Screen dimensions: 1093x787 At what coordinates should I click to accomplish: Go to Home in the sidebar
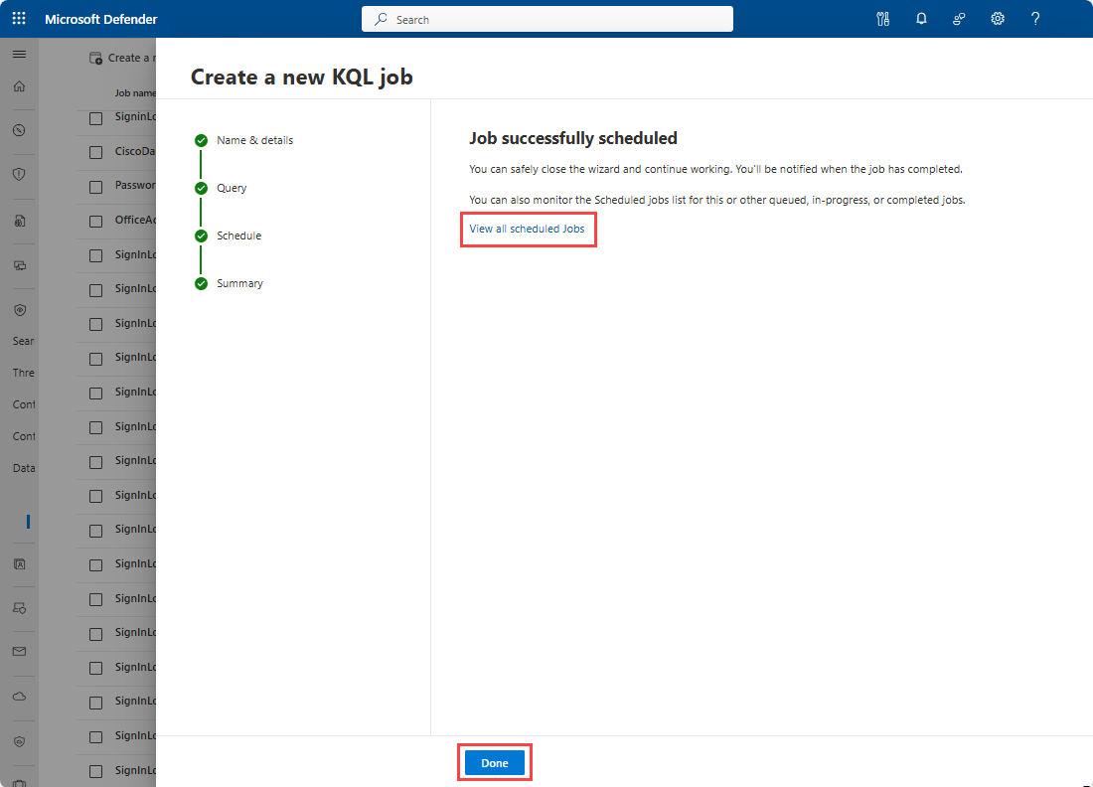[20, 86]
